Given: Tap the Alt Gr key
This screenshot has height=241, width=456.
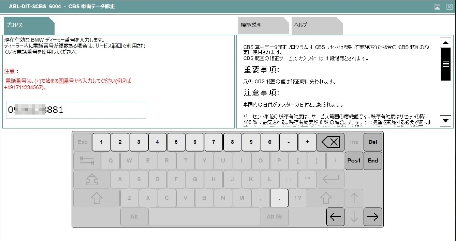Looking at the screenshot, I should tap(275, 217).
